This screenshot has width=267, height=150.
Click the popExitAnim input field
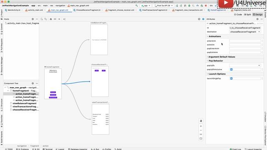[x=245, y=52]
